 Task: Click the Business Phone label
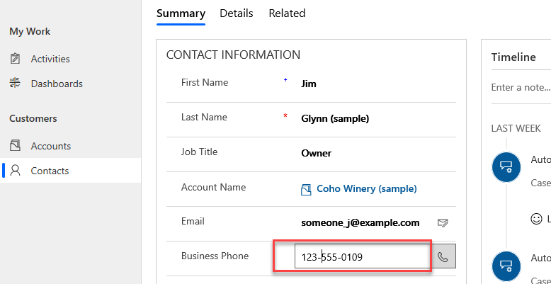[x=215, y=256]
